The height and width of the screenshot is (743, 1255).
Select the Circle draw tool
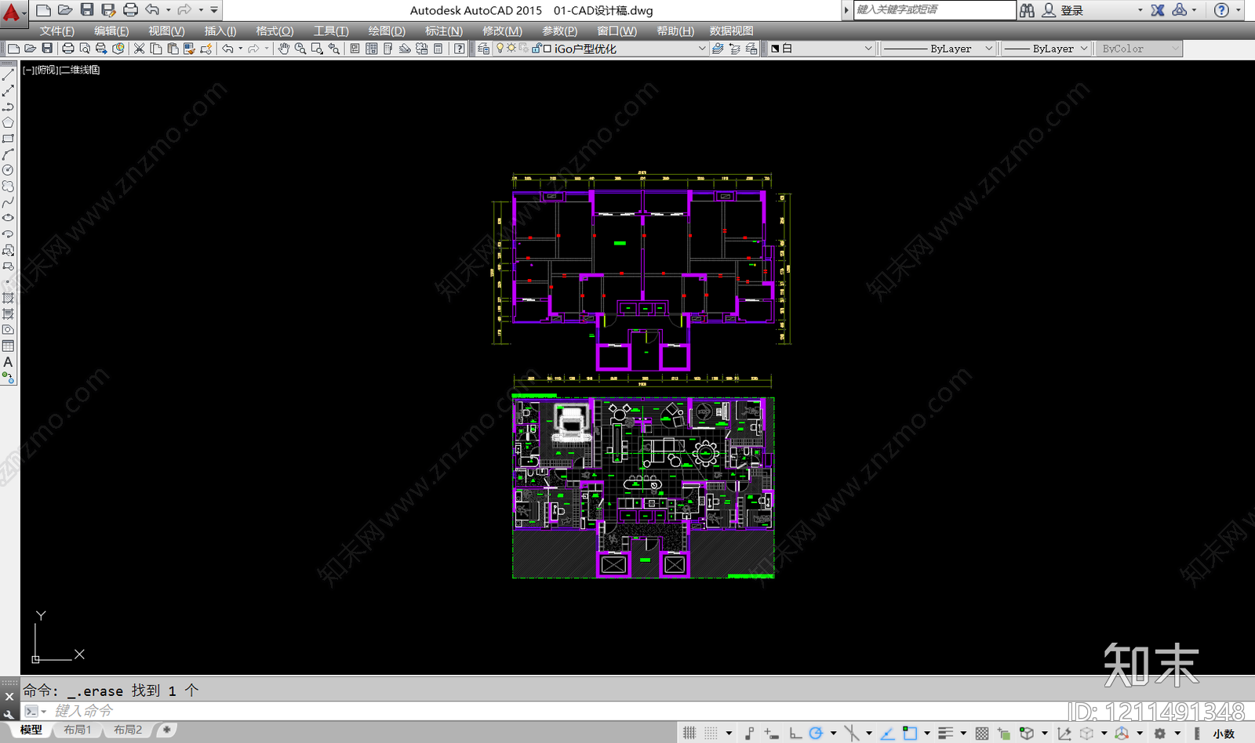(x=8, y=170)
